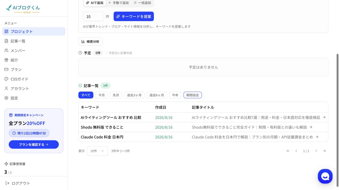
Task: Open the 記事一覧 sidebar item
Action: (x=34, y=41)
